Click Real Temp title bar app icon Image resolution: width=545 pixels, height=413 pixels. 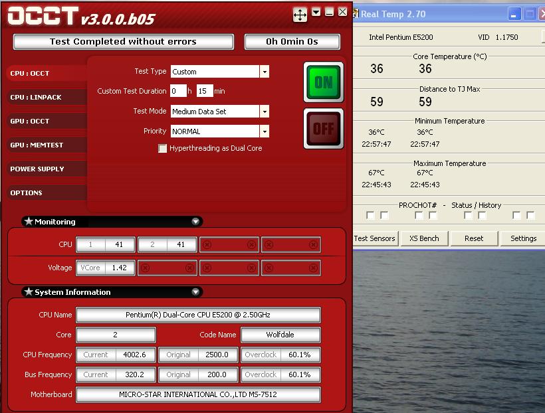tap(356, 14)
